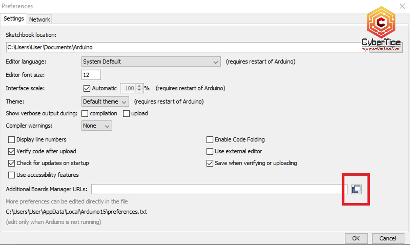Image resolution: width=410 pixels, height=245 pixels.
Task: Disable Save when verifying or uploading
Action: tap(210, 163)
